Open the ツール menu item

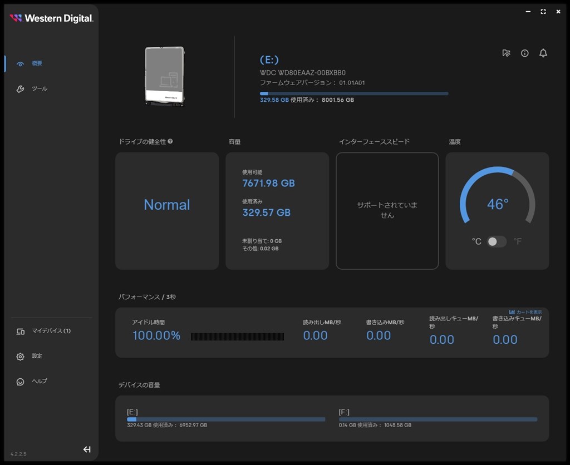coord(40,88)
